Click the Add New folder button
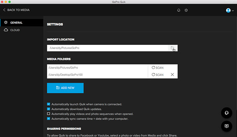237x137 pixels. [65, 88]
